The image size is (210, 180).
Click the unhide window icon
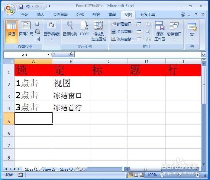click(x=139, y=39)
